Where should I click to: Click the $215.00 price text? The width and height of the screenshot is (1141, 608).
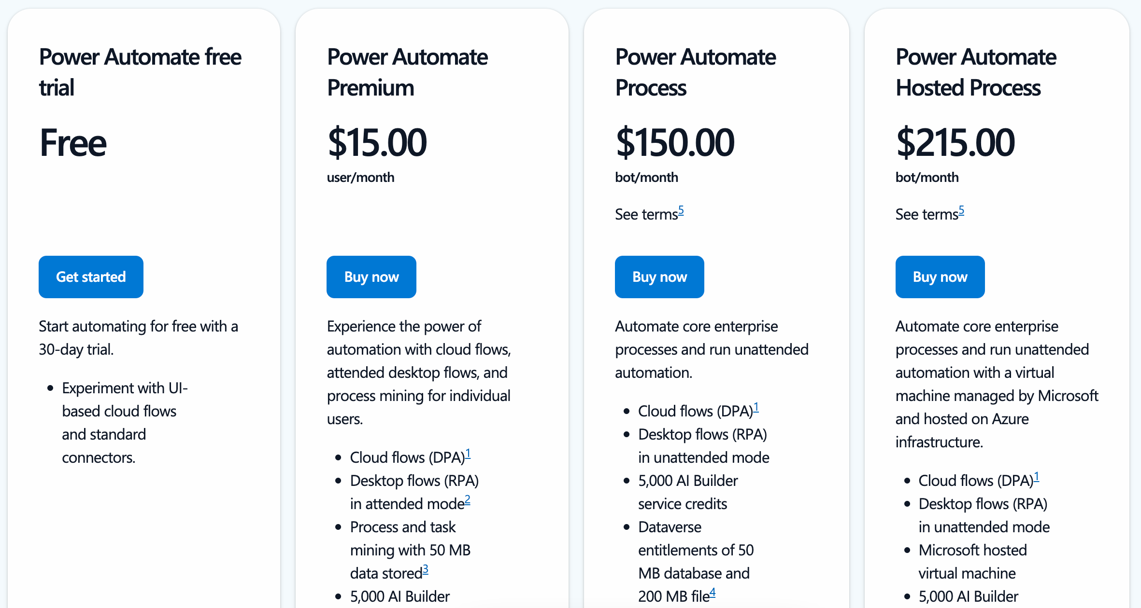pyautogui.click(x=955, y=142)
